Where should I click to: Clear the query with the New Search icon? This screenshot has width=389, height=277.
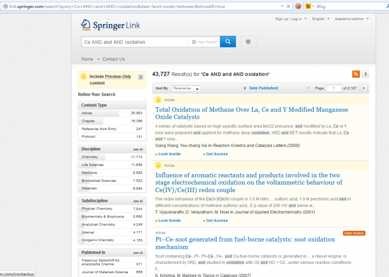[194, 42]
